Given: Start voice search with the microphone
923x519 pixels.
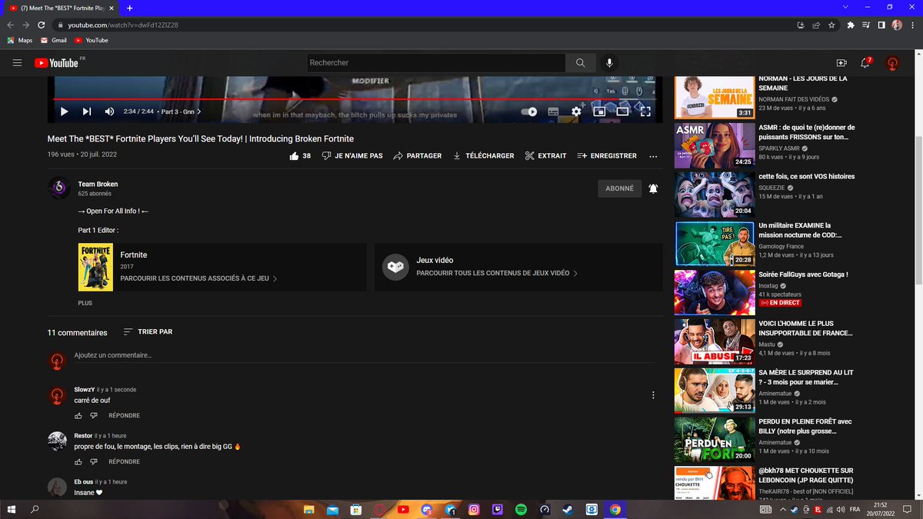Looking at the screenshot, I should point(609,63).
